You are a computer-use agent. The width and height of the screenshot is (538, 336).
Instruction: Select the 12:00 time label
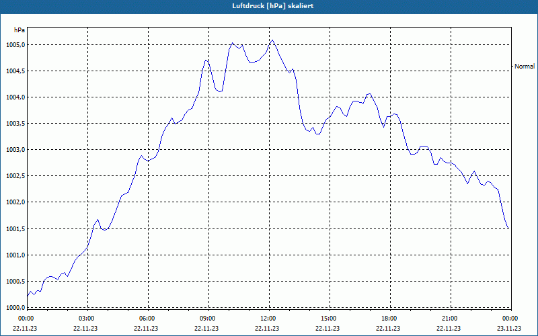(x=268, y=319)
